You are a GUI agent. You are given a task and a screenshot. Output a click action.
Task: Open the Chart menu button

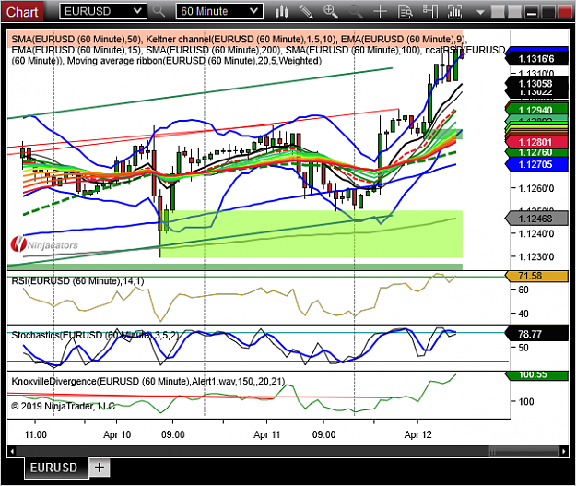(x=22, y=12)
